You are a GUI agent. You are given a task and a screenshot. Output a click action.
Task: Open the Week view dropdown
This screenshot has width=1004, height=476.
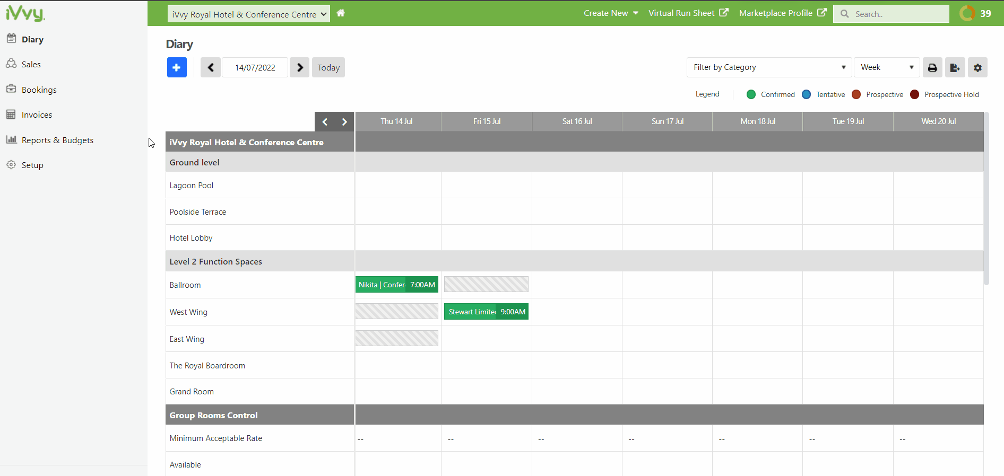[x=886, y=67]
